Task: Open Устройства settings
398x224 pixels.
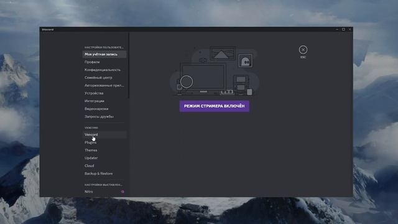Action: pos(104,93)
